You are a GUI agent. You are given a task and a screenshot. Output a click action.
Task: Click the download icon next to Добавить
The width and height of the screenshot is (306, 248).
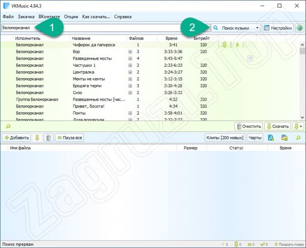pyautogui.click(x=37, y=138)
